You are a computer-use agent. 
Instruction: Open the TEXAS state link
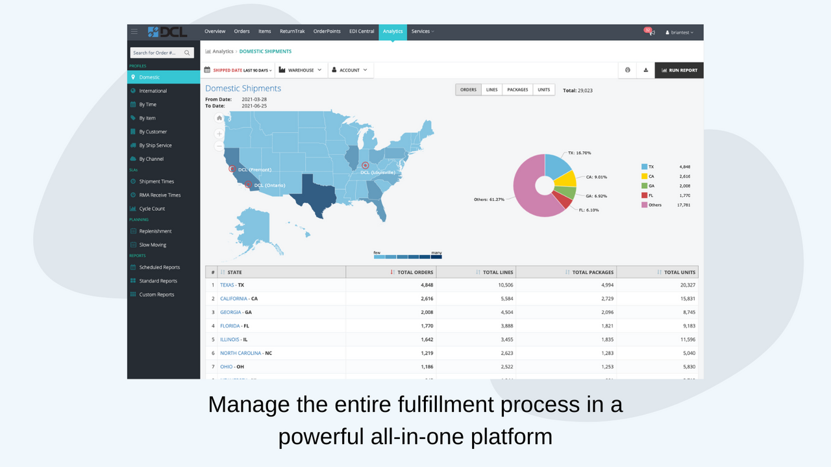pyautogui.click(x=227, y=285)
